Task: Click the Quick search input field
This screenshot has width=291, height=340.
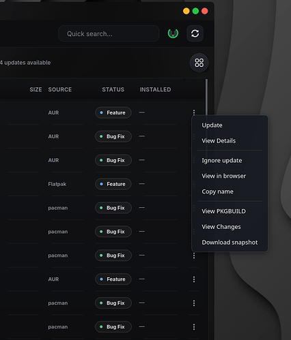Action: click(x=109, y=33)
